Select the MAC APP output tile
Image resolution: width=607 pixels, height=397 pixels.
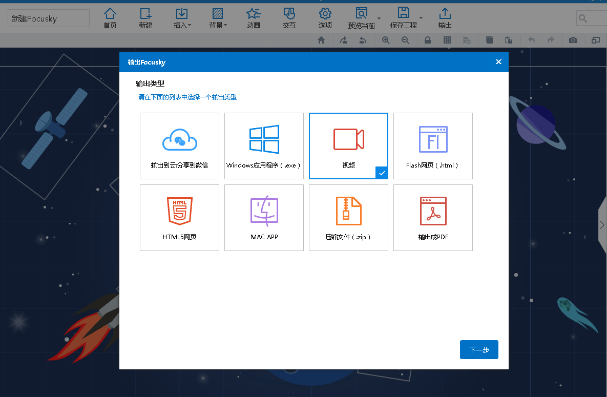264,218
